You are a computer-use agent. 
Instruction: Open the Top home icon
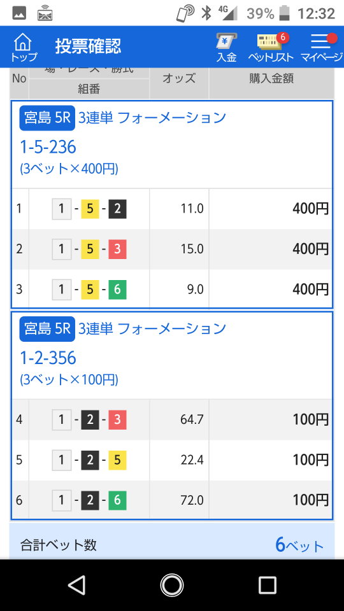point(24,48)
